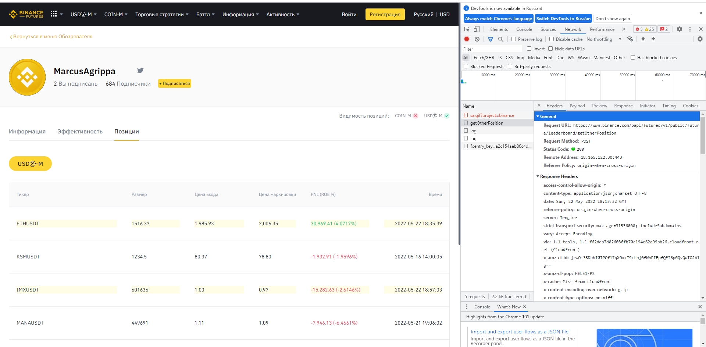Open the Preview tab

click(x=599, y=106)
